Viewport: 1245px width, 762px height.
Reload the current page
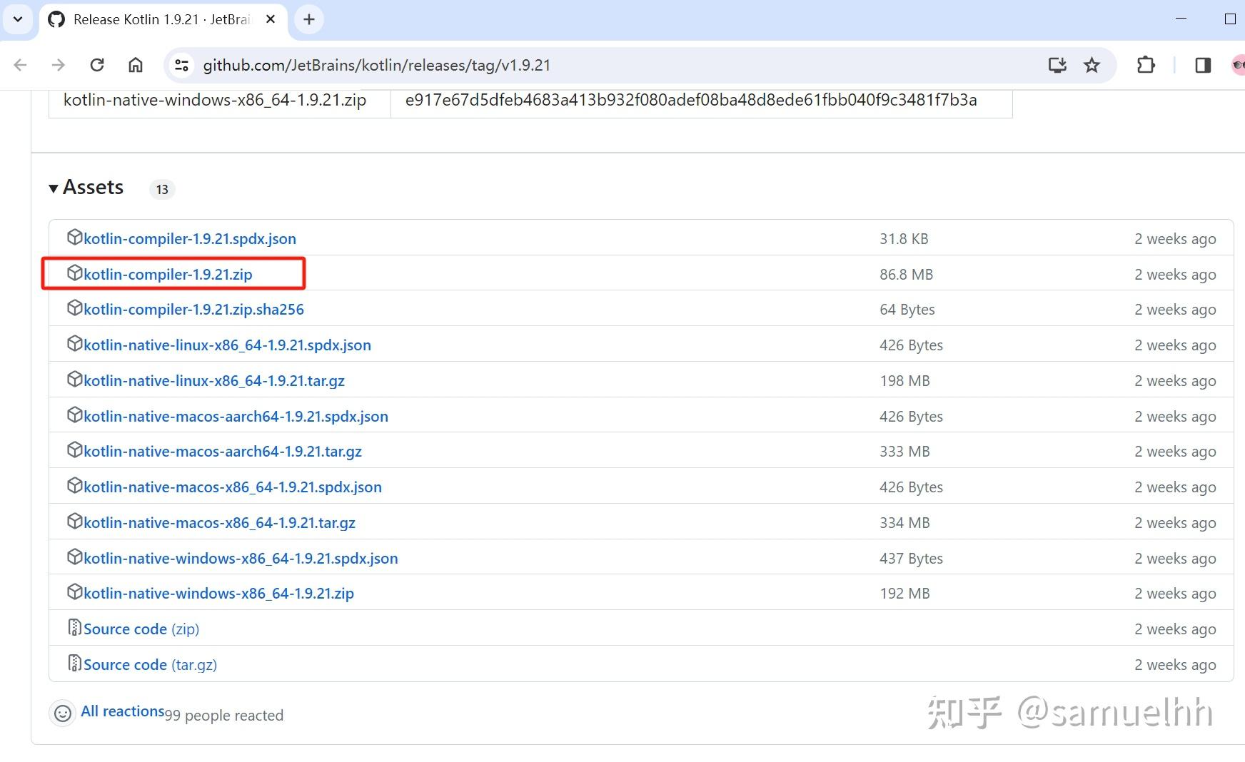pos(97,65)
